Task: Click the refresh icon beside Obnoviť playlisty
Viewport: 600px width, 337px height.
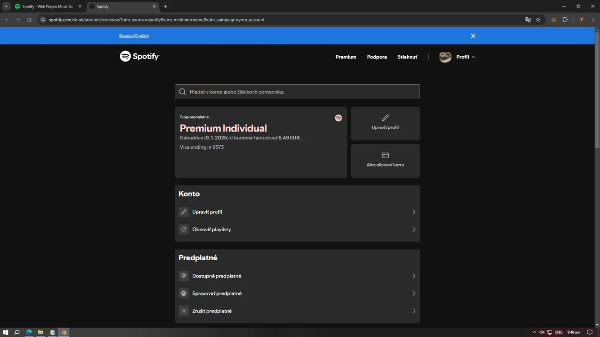Action: pos(184,229)
